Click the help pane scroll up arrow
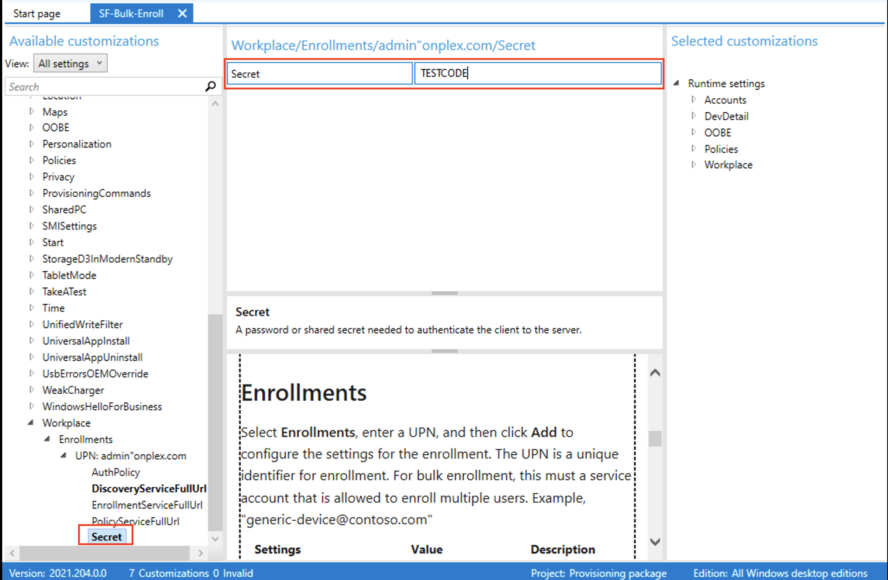 coord(655,373)
